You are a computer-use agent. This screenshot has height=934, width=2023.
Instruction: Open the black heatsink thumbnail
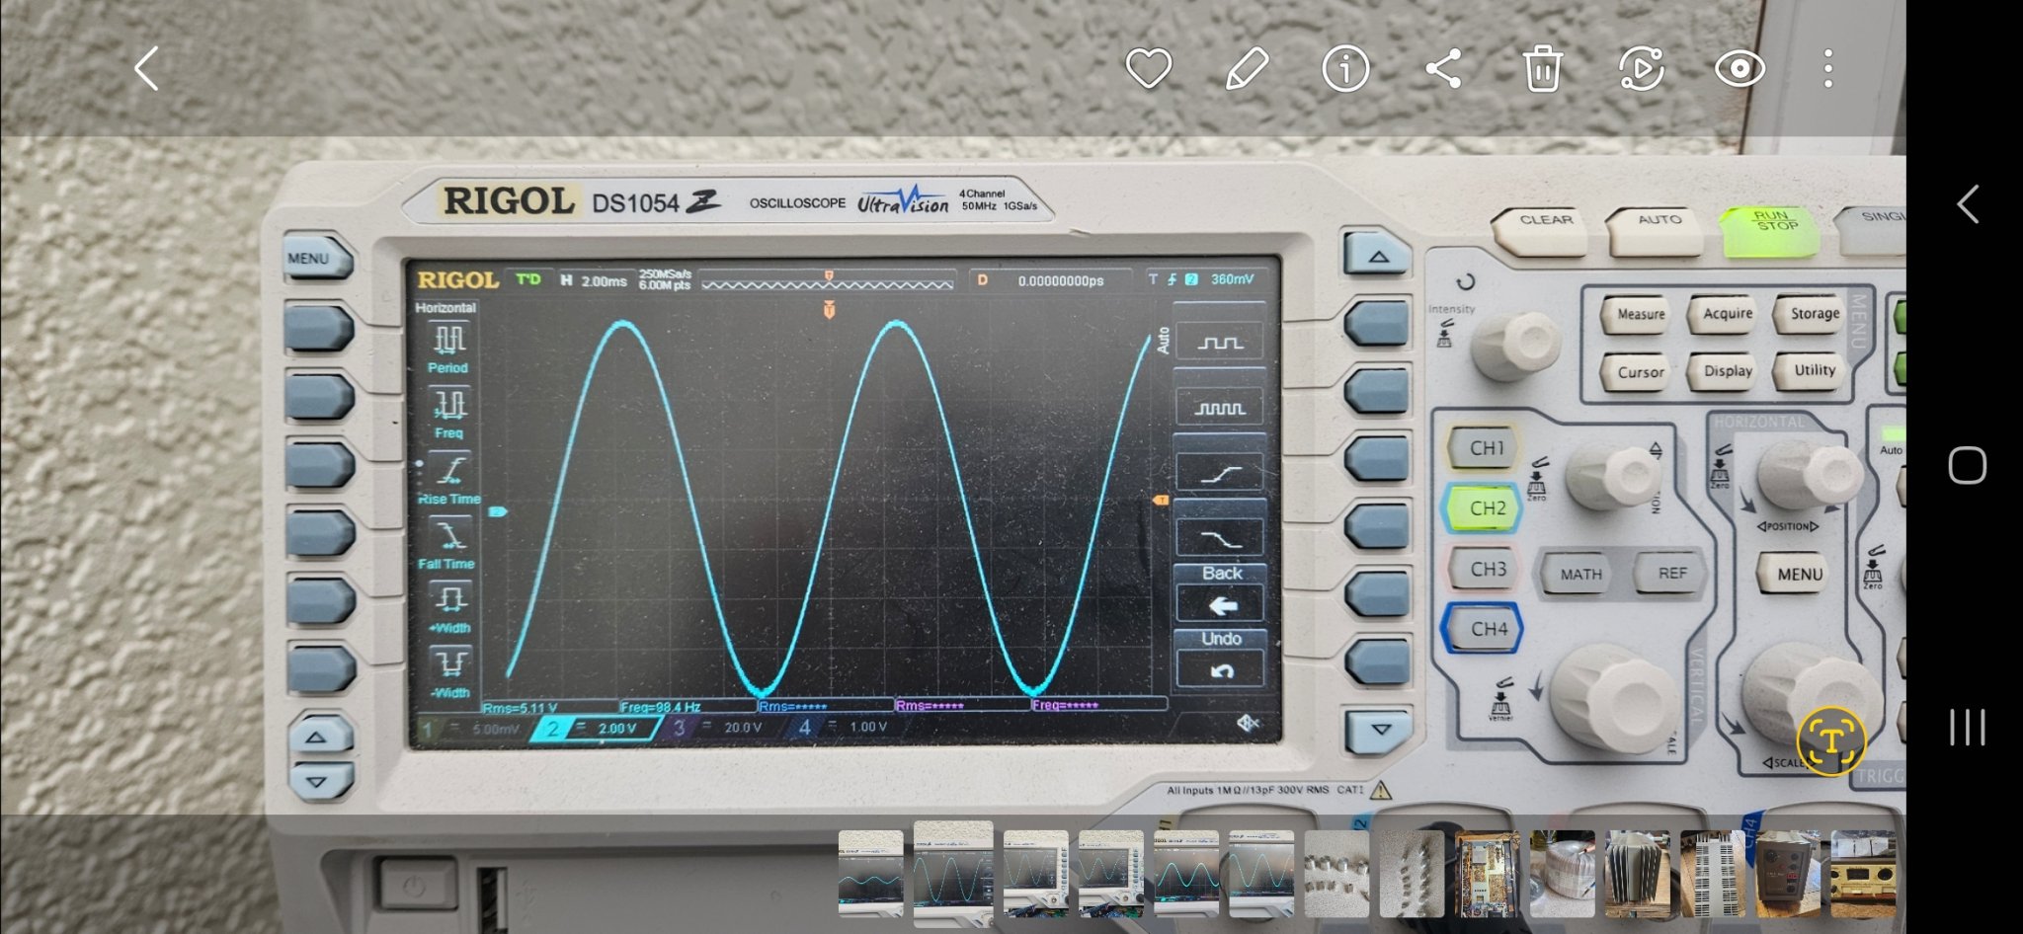[x=1638, y=875]
